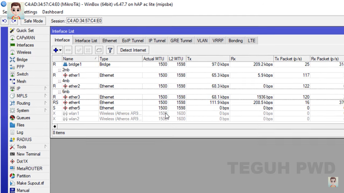Expand the MPLS submenu

coord(46,96)
